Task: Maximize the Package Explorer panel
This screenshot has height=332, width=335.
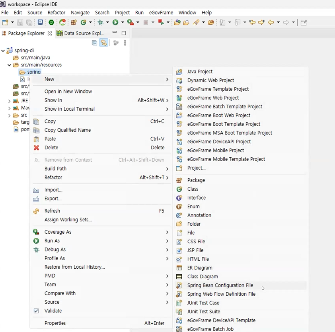Action: point(124,33)
